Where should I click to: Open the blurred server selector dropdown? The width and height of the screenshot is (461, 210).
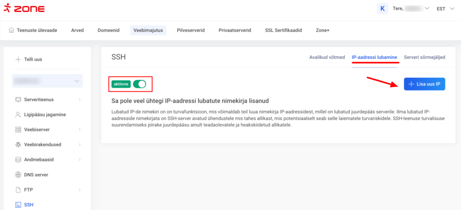click(x=47, y=81)
